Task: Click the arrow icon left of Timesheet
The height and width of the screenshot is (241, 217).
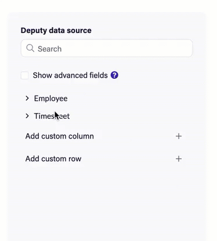Action: click(27, 116)
